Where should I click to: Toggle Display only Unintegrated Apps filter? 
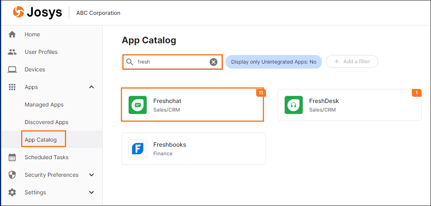[273, 62]
